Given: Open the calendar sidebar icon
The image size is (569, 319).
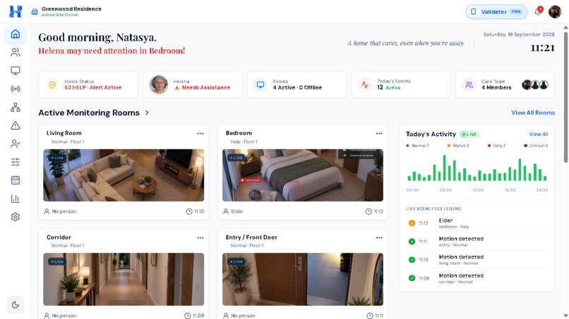Looking at the screenshot, I should click(16, 180).
